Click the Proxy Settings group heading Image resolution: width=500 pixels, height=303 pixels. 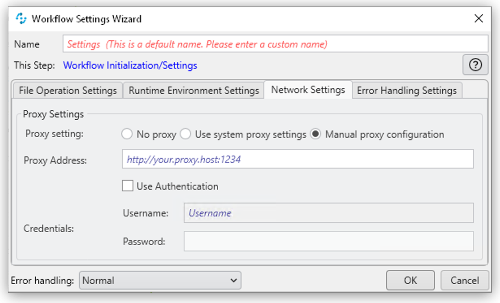(x=53, y=114)
